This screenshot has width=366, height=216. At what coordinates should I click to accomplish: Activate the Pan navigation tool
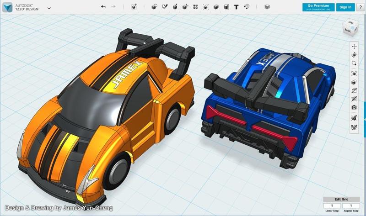point(354,47)
